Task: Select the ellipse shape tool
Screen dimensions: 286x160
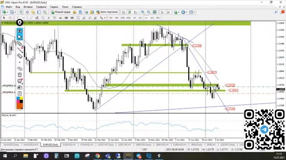Action: tap(66, 18)
